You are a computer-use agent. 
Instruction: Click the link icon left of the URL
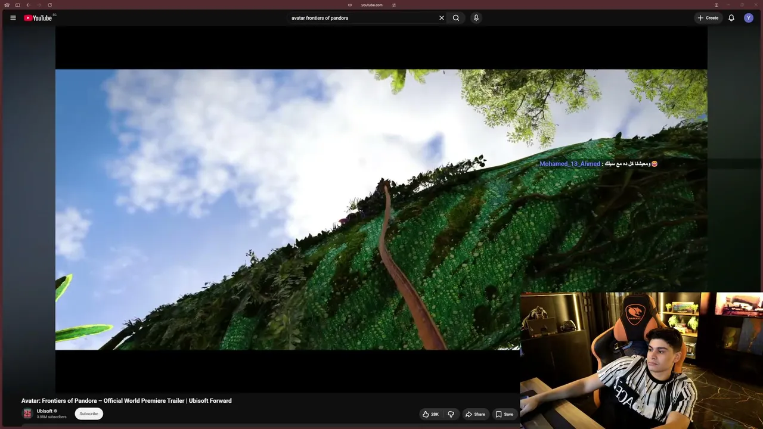350,5
